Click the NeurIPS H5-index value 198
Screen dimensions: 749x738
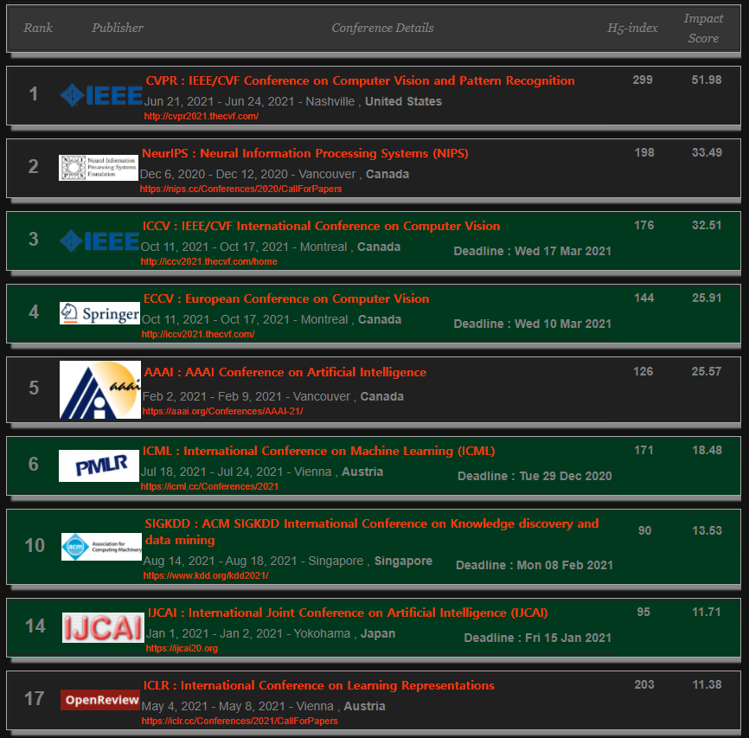coord(644,152)
